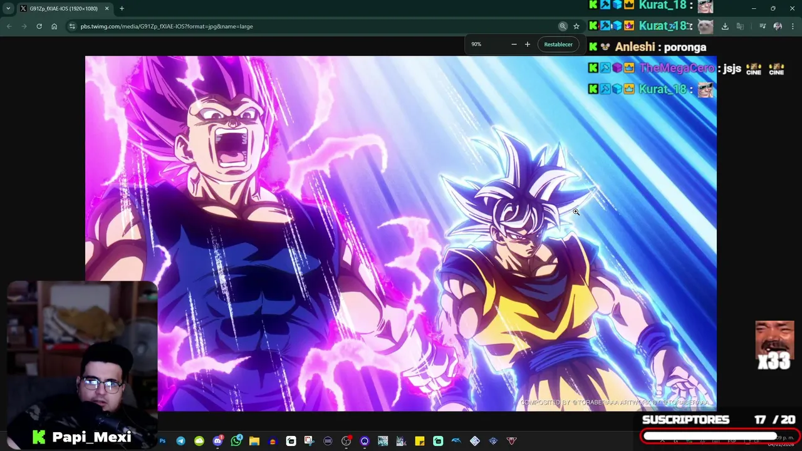Viewport: 802px width, 451px height.
Task: Click username TheMegaCero in chat overlay
Action: tap(677, 68)
